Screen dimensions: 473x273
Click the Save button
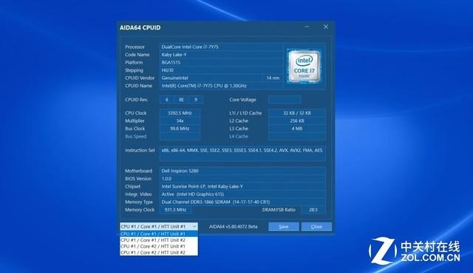click(284, 226)
